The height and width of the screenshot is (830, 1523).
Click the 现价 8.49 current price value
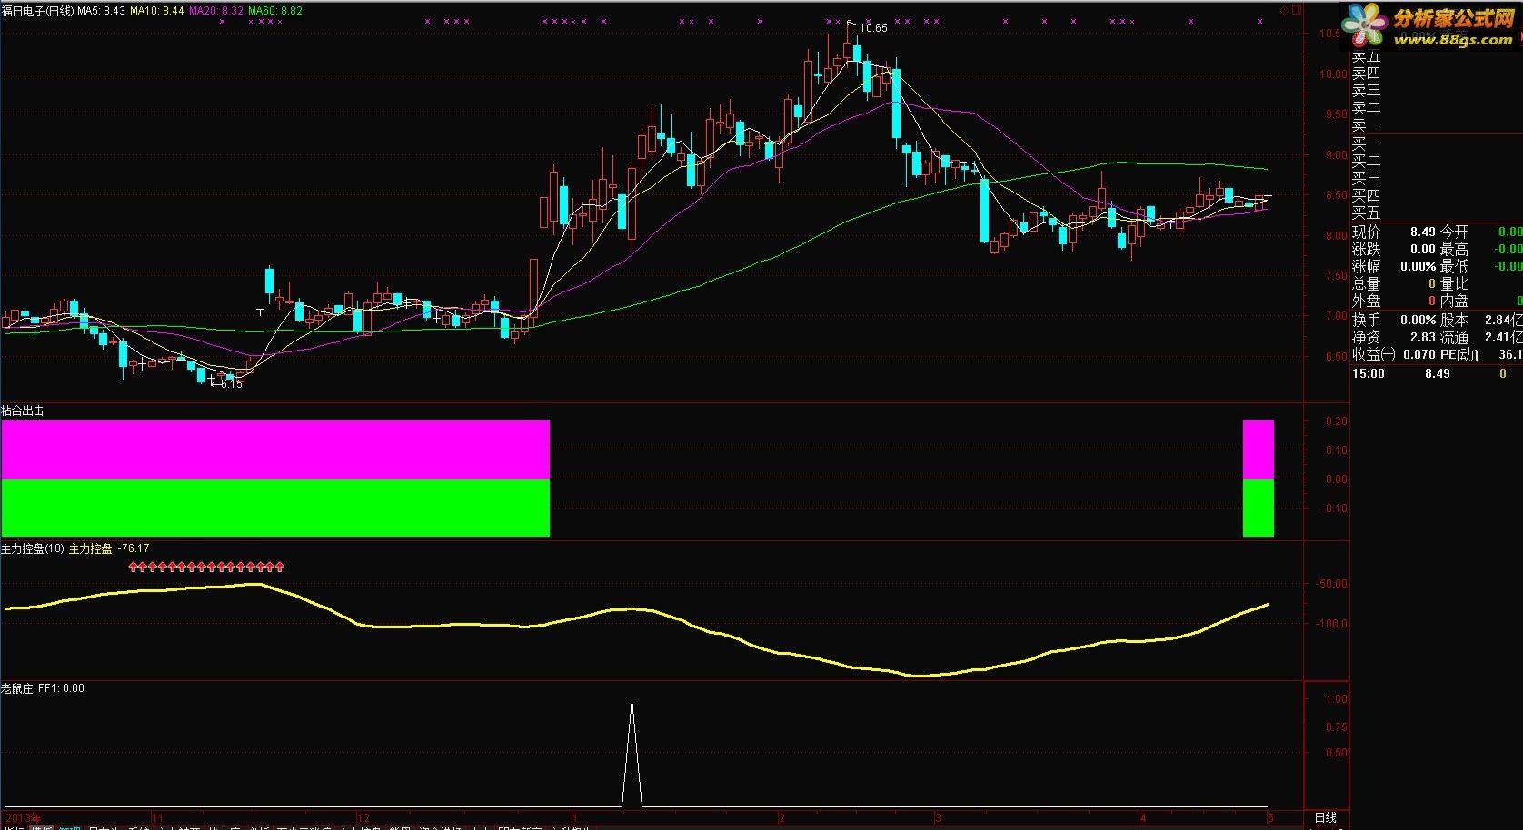1423,232
